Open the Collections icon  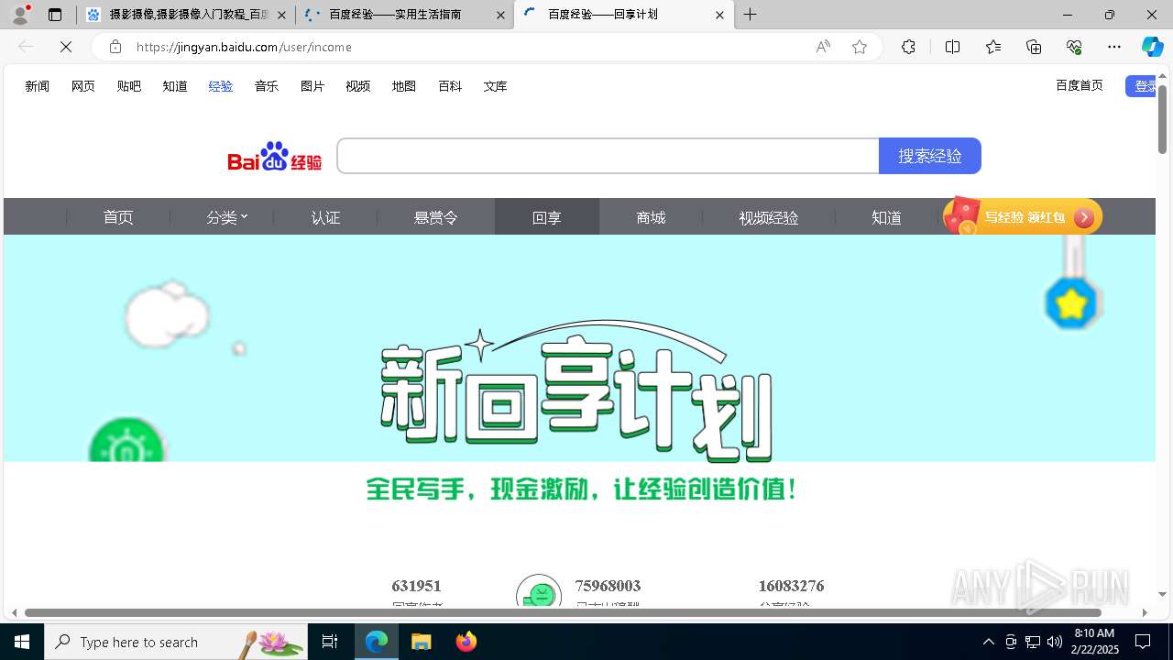point(1034,47)
